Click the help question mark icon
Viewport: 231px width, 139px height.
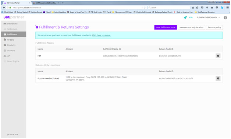point(225,18)
